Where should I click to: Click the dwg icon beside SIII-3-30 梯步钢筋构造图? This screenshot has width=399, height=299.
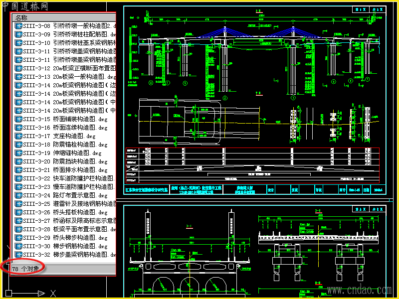pyautogui.click(x=18, y=246)
